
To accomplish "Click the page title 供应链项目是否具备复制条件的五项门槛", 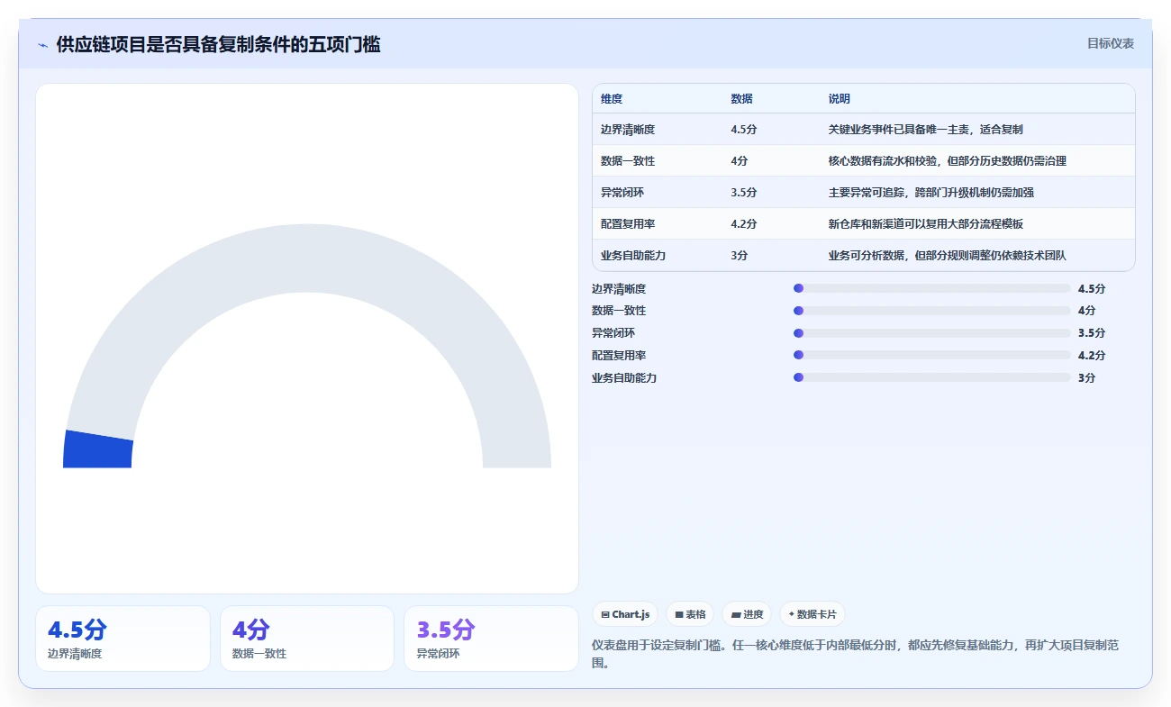I will coord(218,44).
